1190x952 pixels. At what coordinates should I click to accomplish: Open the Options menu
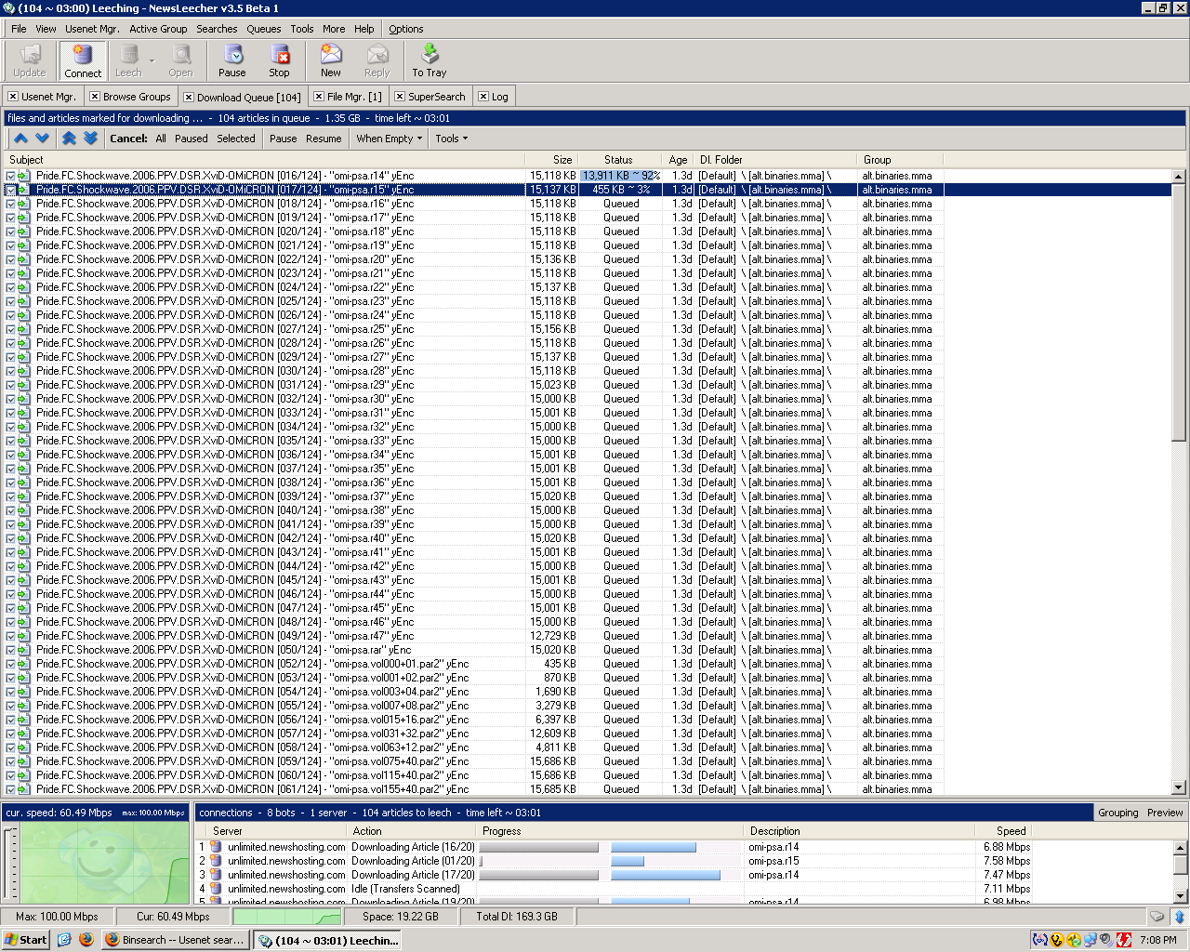point(406,29)
